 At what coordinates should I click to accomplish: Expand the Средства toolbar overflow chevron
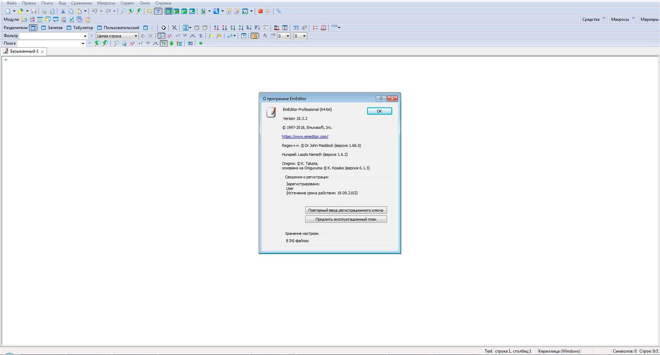coord(604,18)
